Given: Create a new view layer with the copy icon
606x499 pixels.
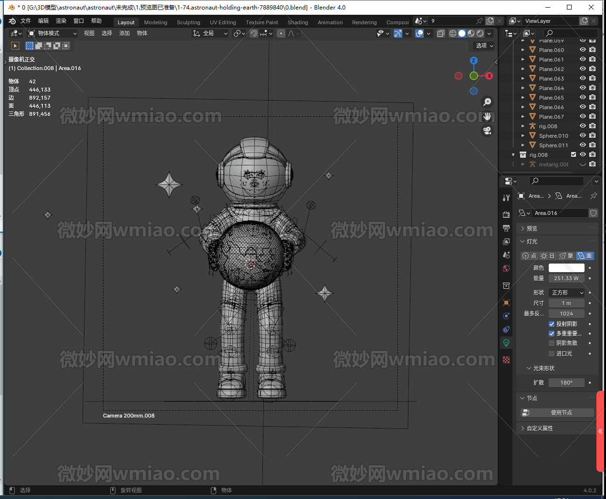Looking at the screenshot, I should coord(584,21).
